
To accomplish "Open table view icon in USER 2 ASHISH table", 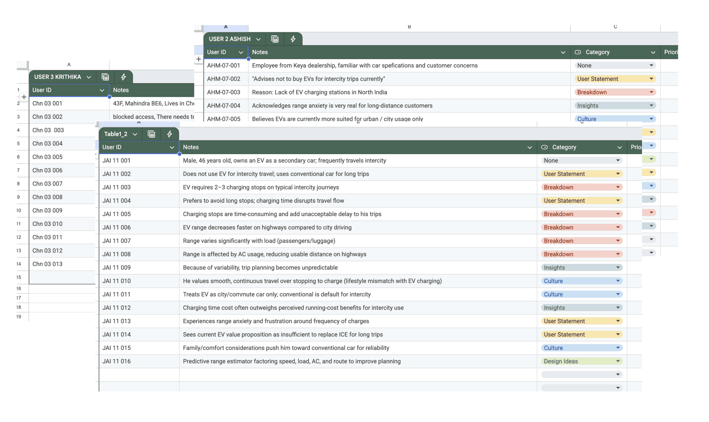I will 275,39.
